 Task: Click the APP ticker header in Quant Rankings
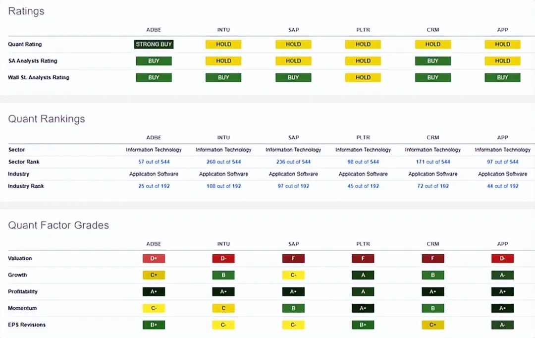click(x=503, y=138)
